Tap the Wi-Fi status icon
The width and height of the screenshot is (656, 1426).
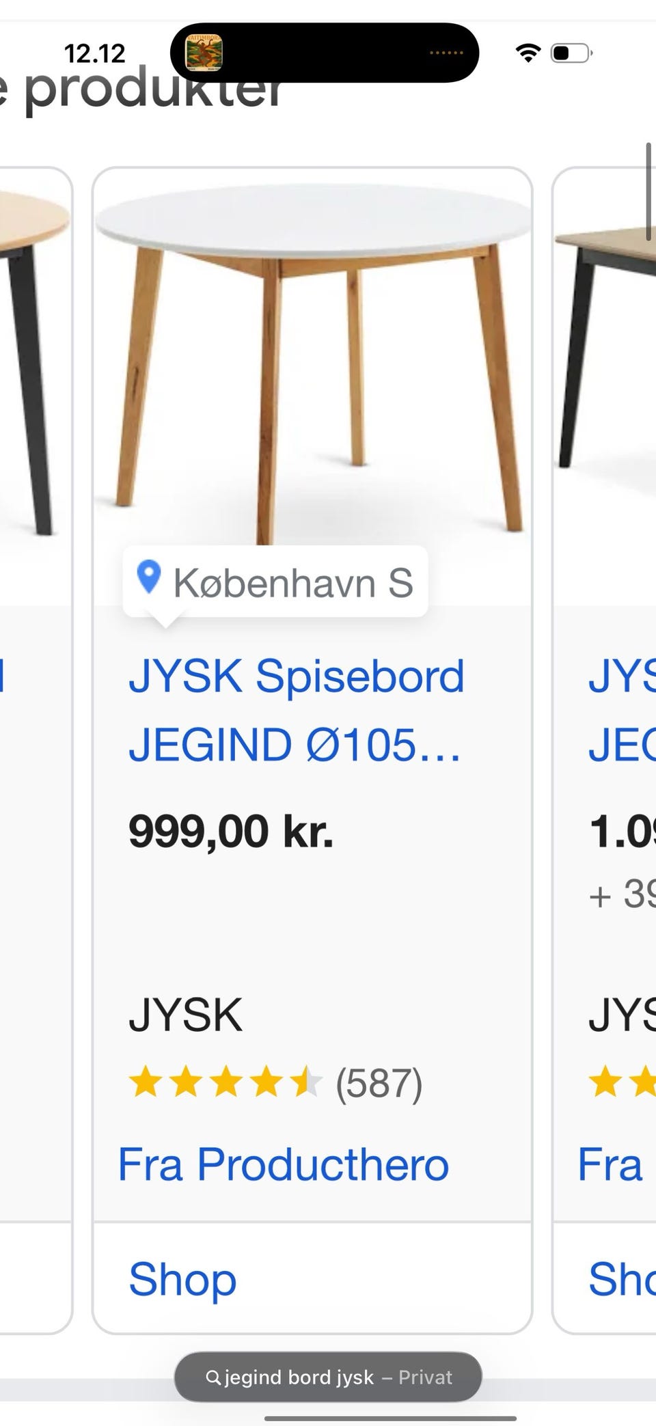(x=528, y=53)
